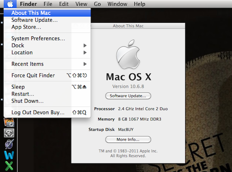Image resolution: width=232 pixels, height=172 pixels.
Task: Click the About This Mac title bar
Action: point(128,26)
